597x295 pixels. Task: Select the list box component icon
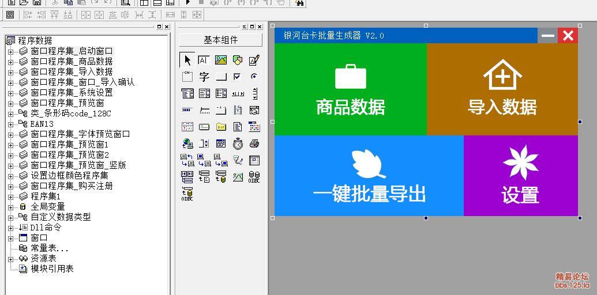(204, 93)
